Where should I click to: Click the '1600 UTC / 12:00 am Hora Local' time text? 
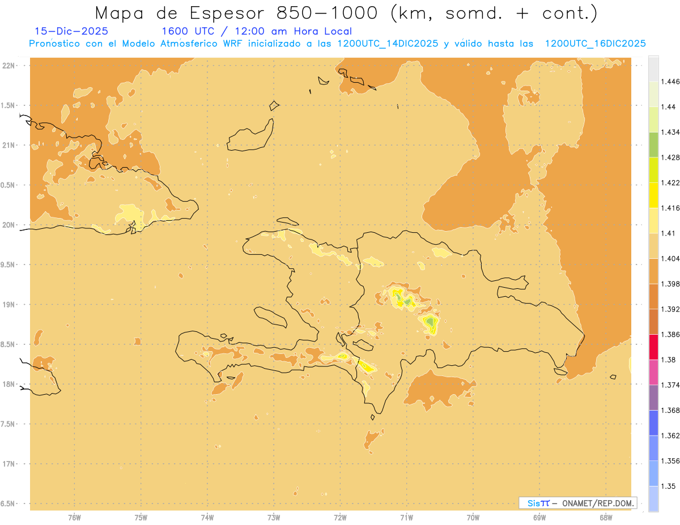click(x=257, y=31)
